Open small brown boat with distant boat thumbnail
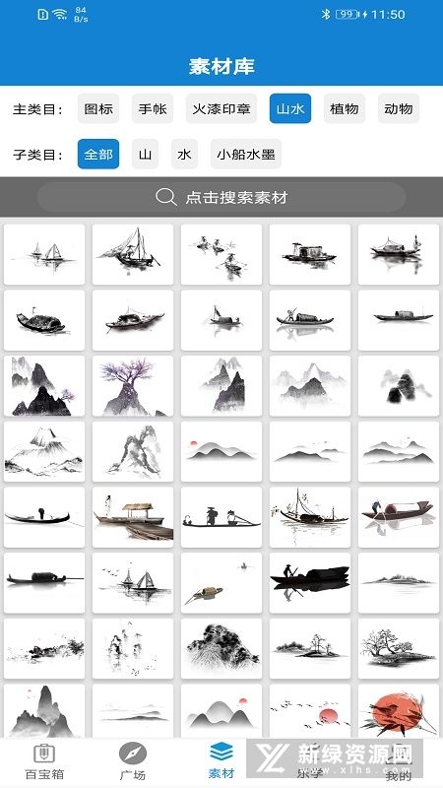 tap(221, 583)
